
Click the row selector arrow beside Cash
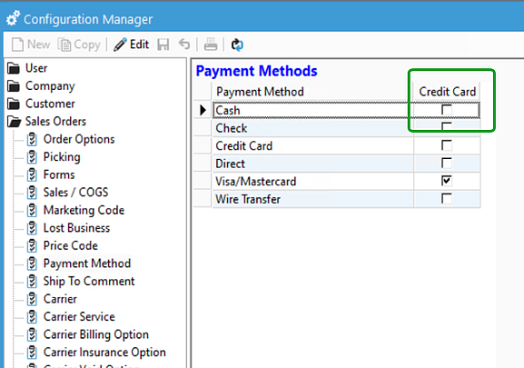click(203, 110)
